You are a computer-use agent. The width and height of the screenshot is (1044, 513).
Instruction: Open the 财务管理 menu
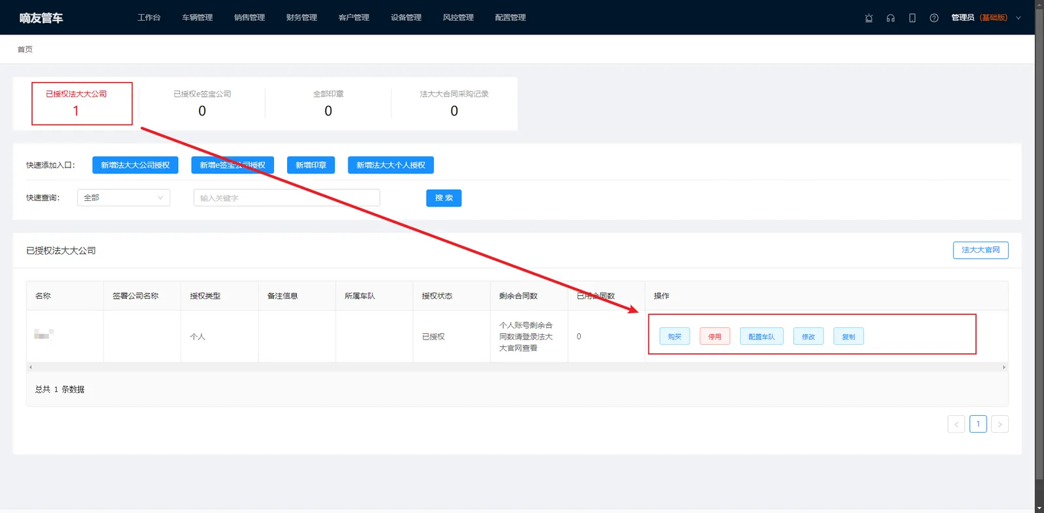(301, 18)
